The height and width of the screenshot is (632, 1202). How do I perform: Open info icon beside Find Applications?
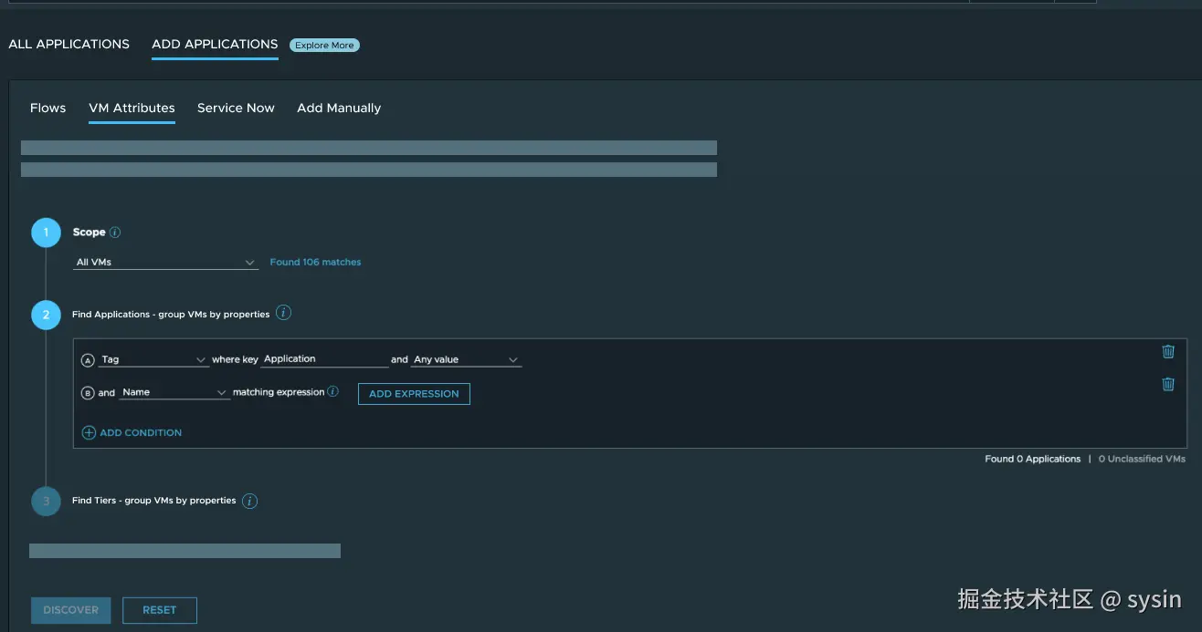tap(283, 313)
